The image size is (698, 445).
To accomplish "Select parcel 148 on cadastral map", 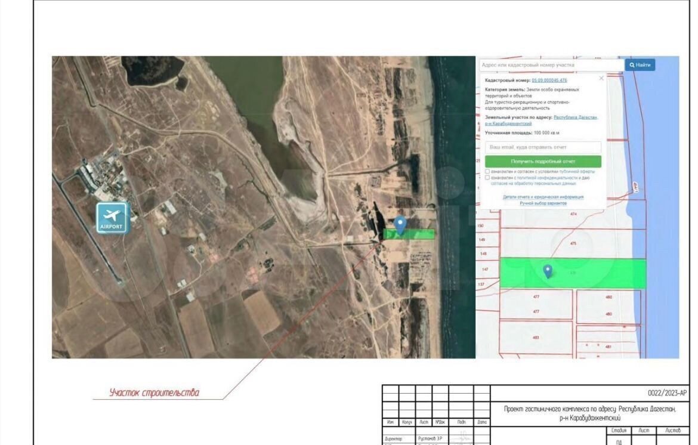I will coord(483,254).
